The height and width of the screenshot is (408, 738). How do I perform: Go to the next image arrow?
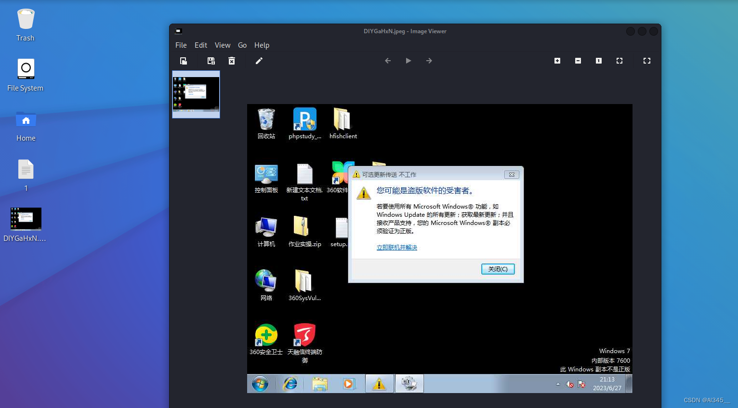(x=429, y=61)
